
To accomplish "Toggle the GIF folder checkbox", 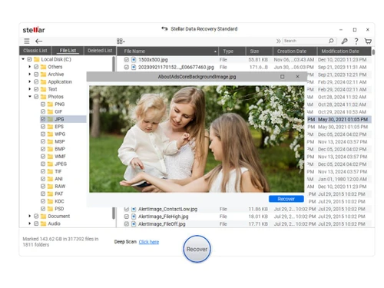I will (x=43, y=111).
